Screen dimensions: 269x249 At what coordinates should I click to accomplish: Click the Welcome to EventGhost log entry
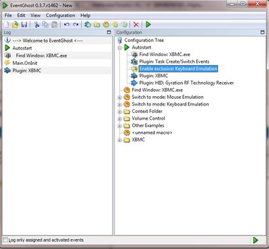48,41
